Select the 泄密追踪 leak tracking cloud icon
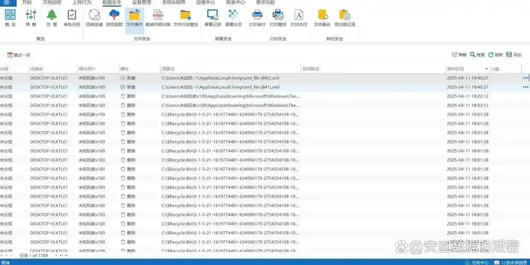530x265 pixels. [114, 18]
